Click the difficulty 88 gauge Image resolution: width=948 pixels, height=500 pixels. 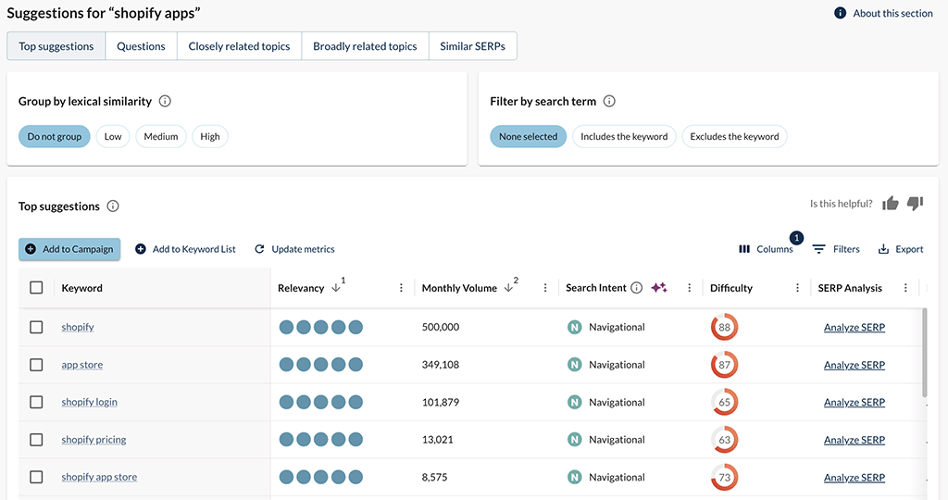click(724, 327)
